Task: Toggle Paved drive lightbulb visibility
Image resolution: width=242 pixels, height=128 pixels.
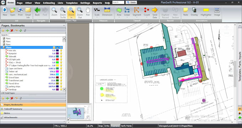Action: point(61,83)
